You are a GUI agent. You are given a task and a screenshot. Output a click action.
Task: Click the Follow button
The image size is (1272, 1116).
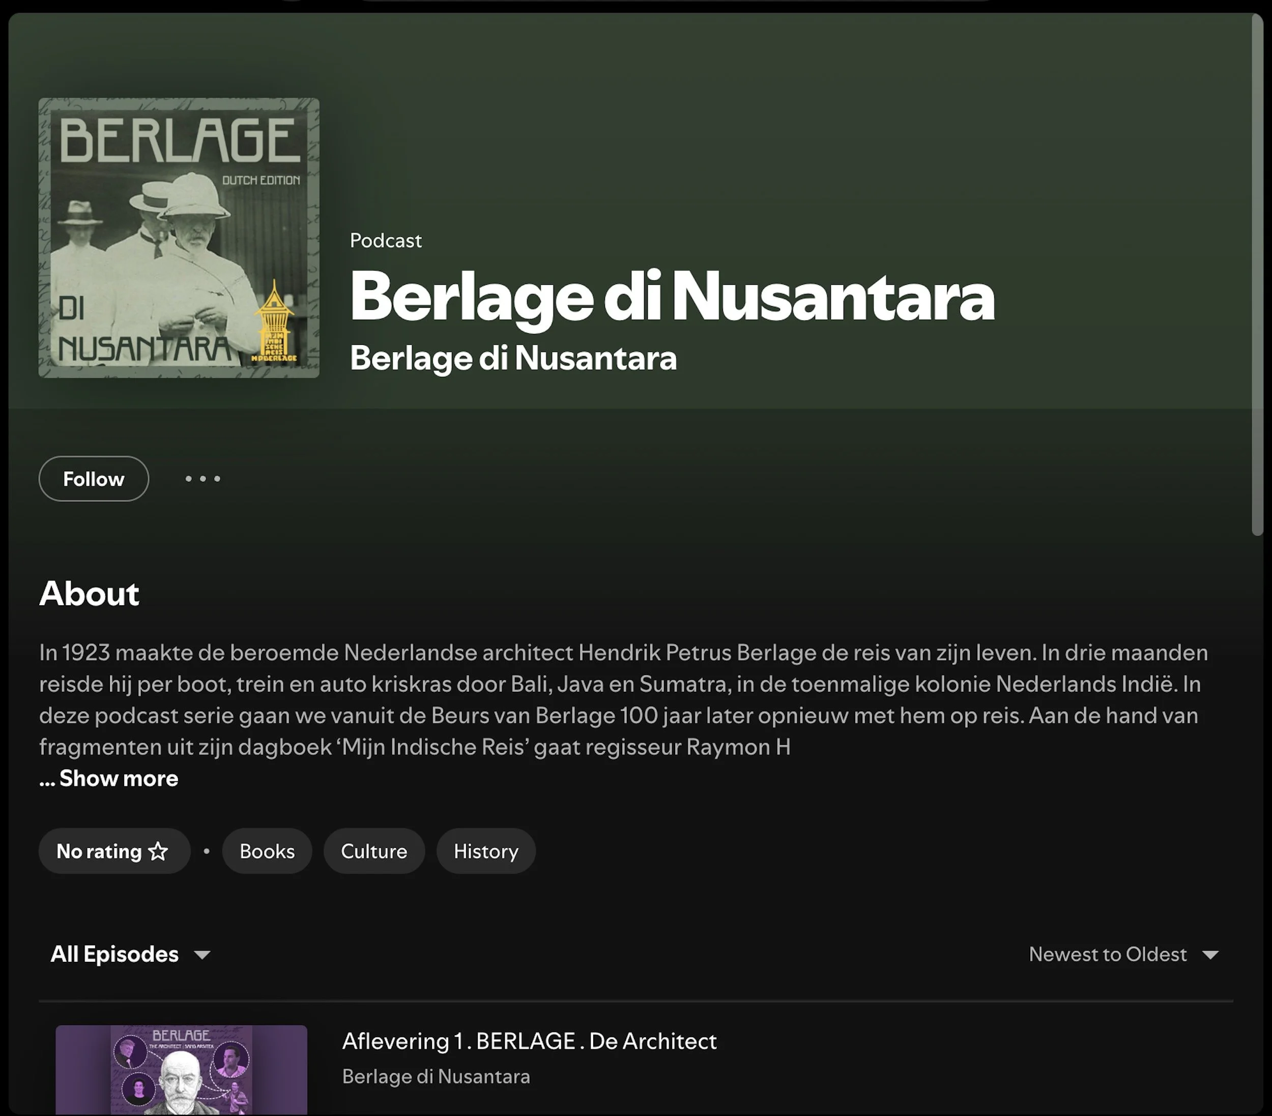[x=93, y=478]
